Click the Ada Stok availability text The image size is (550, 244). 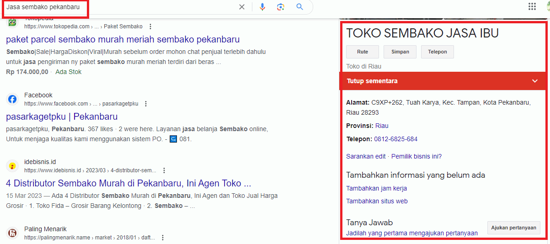(69, 72)
